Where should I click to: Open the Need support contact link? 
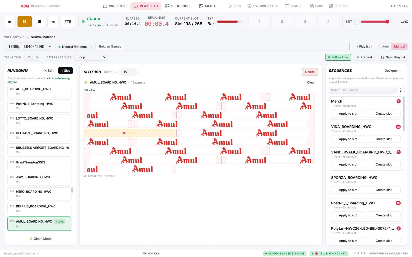coord(22,254)
